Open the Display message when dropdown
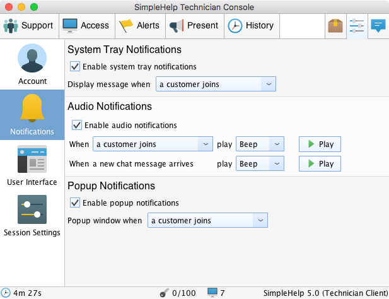Screen dimensions: 389x299 [216, 84]
